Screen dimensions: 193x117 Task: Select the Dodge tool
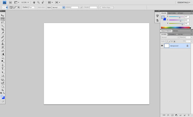pos(3,61)
